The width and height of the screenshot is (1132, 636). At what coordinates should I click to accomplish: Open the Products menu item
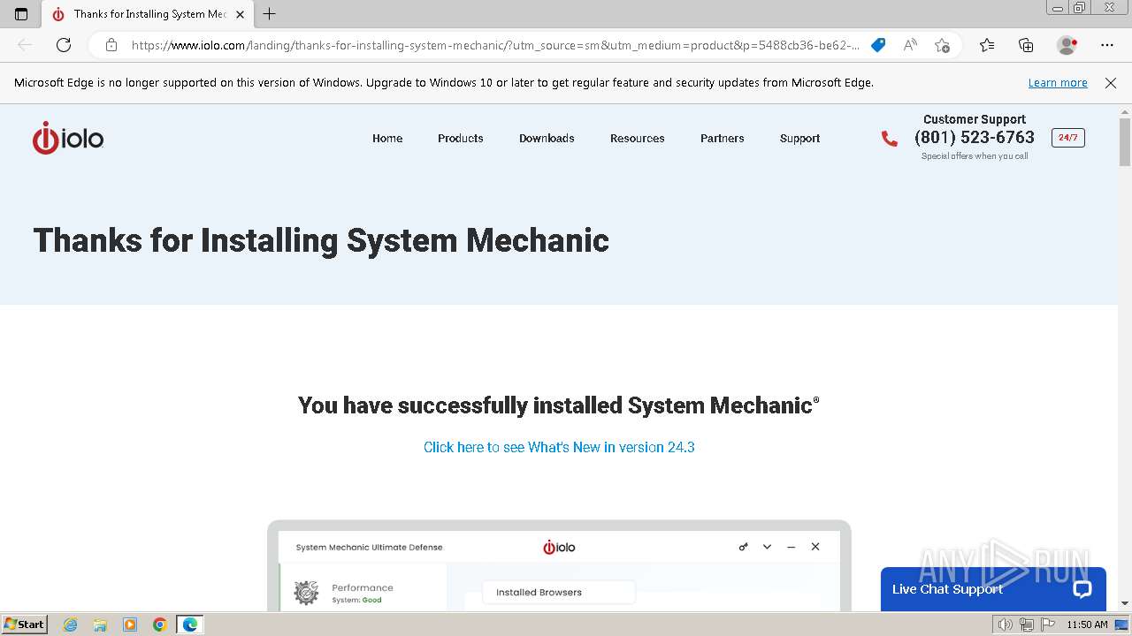click(461, 139)
